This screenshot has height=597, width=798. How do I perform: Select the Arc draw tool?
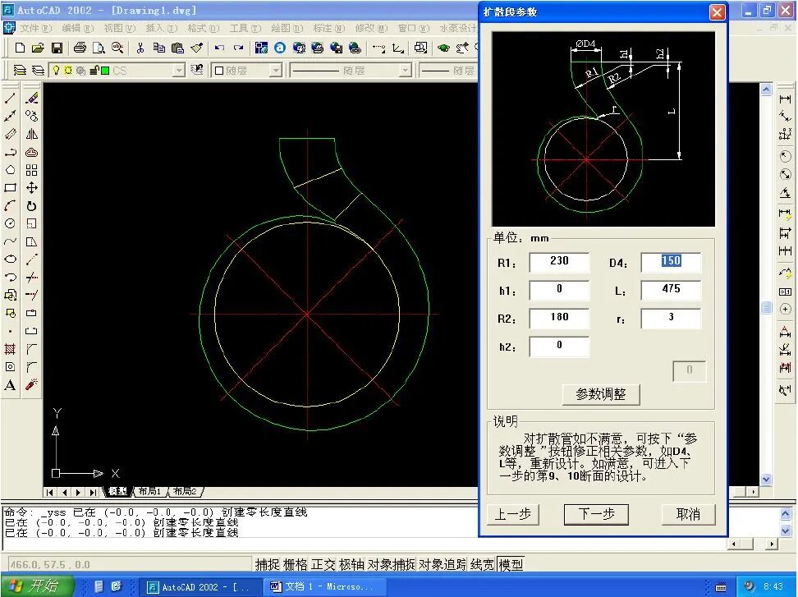click(x=10, y=205)
